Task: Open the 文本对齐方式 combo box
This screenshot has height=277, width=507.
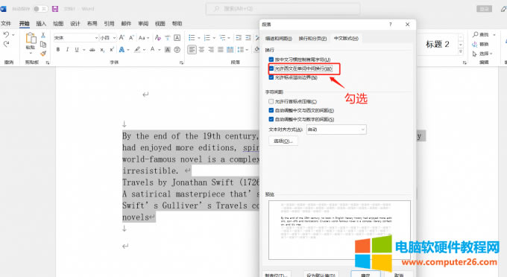Action: (x=336, y=130)
